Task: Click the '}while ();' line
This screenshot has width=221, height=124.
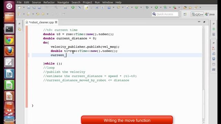Action: pyautogui.click(x=52, y=63)
